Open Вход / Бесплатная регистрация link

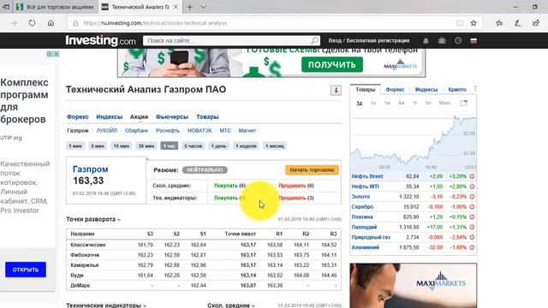coord(369,40)
